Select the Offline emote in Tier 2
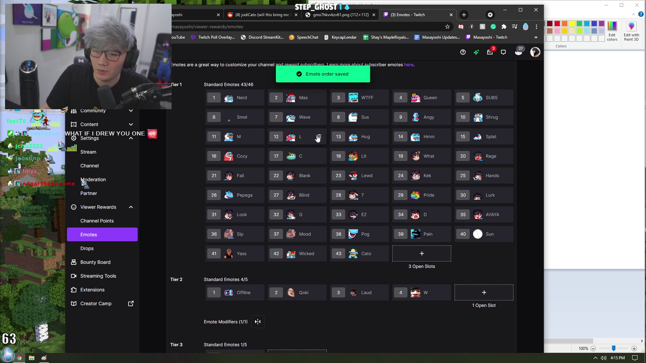This screenshot has width=646, height=363. [x=235, y=292]
